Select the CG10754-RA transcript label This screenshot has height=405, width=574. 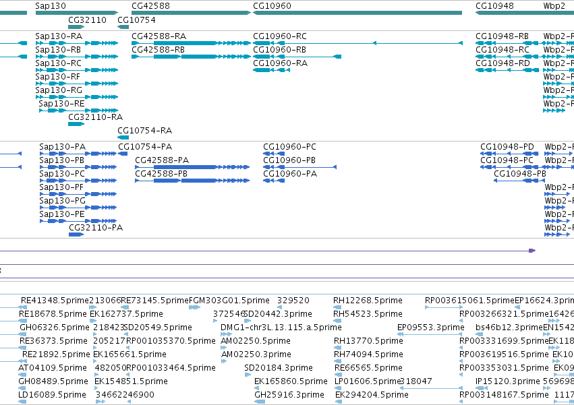point(144,131)
